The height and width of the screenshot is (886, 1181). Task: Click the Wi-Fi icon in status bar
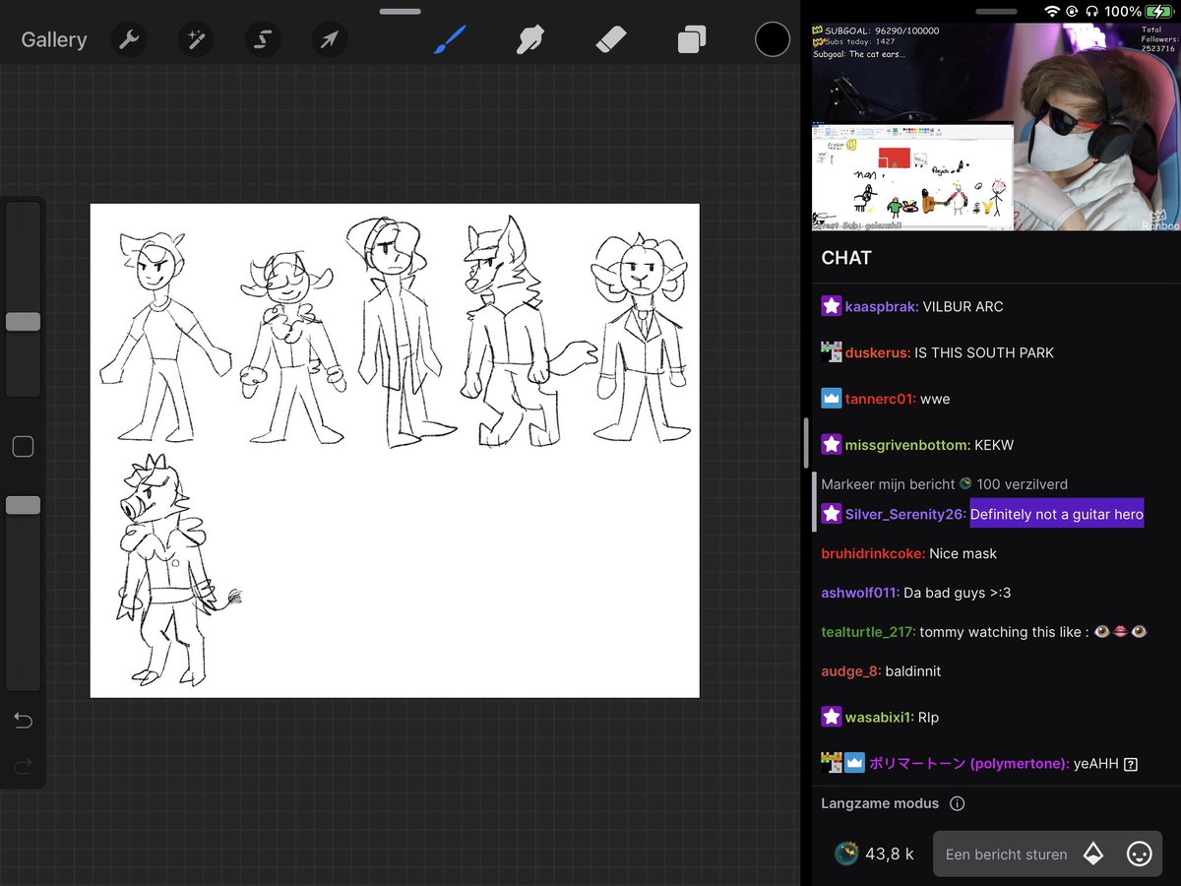1053,11
